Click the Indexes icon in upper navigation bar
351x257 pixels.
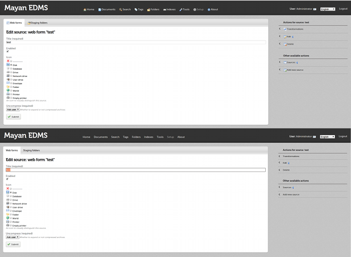point(164,10)
